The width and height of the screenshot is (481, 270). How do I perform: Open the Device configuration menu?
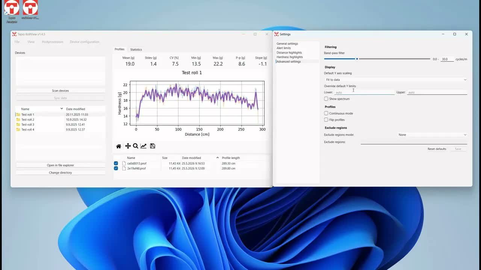85,42
